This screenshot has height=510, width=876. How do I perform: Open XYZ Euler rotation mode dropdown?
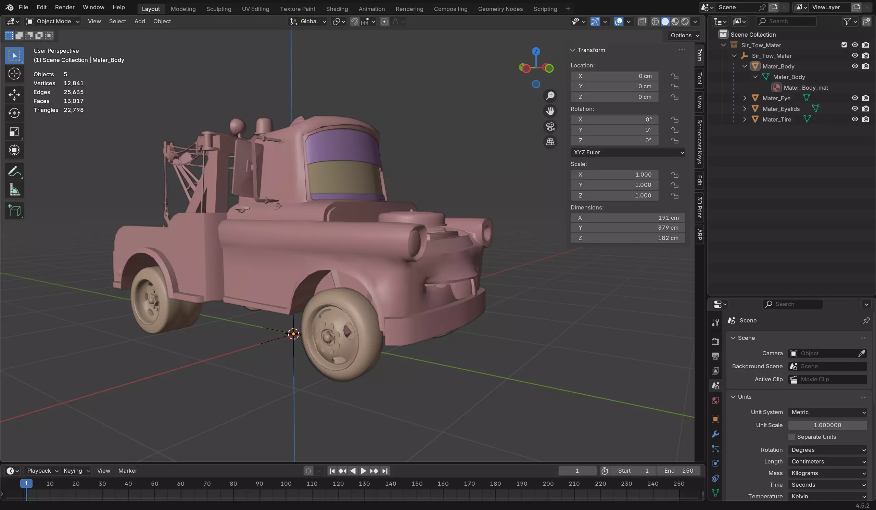pos(628,152)
